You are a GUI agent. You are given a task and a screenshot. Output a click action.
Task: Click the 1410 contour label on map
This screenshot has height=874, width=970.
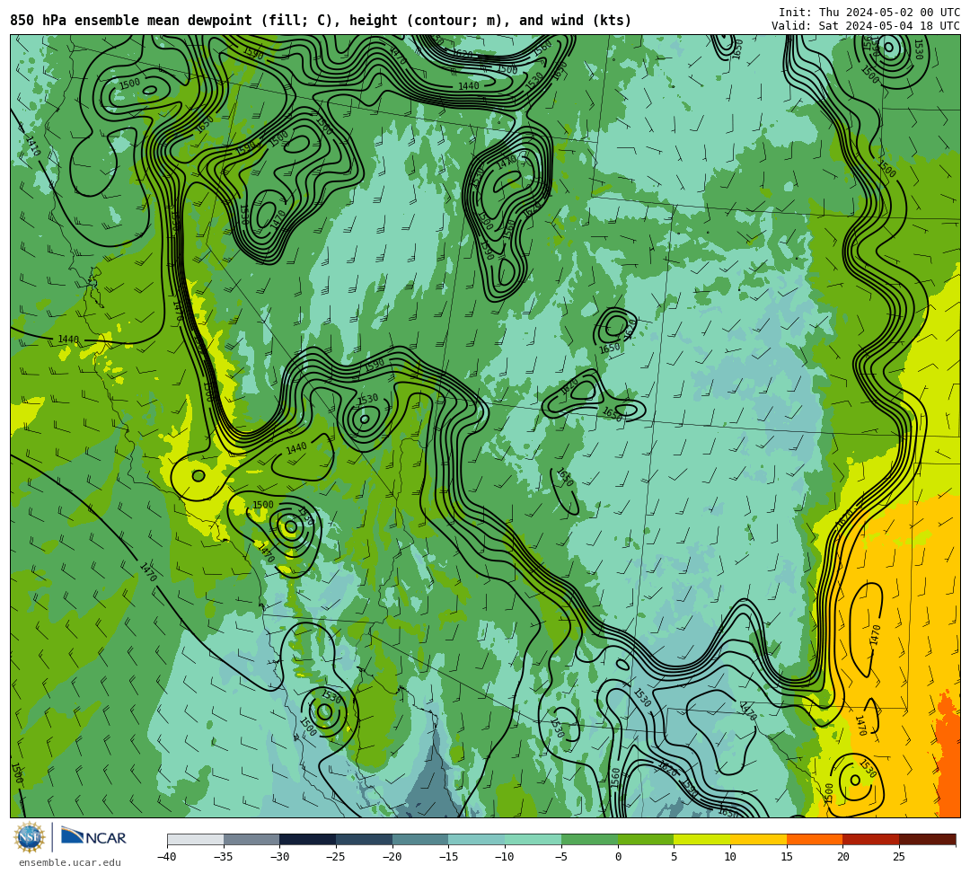[31, 146]
